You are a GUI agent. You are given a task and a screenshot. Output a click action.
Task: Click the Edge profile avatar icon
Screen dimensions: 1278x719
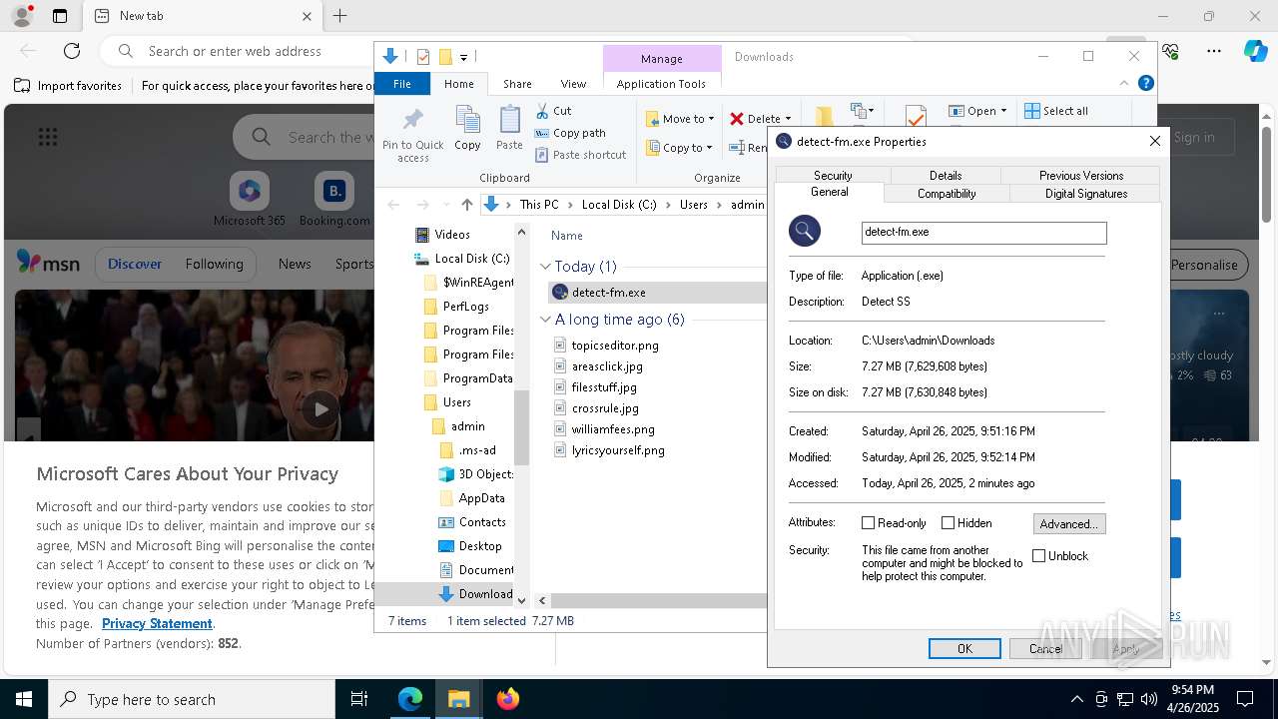pos(21,16)
